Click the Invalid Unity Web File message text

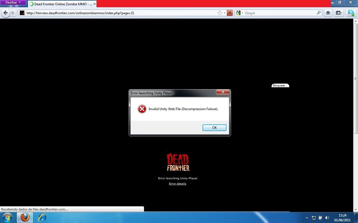(x=183, y=109)
